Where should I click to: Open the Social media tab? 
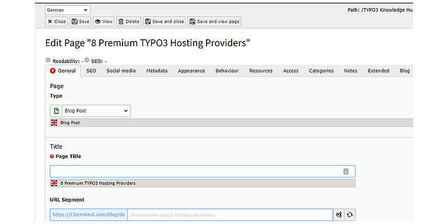click(121, 71)
